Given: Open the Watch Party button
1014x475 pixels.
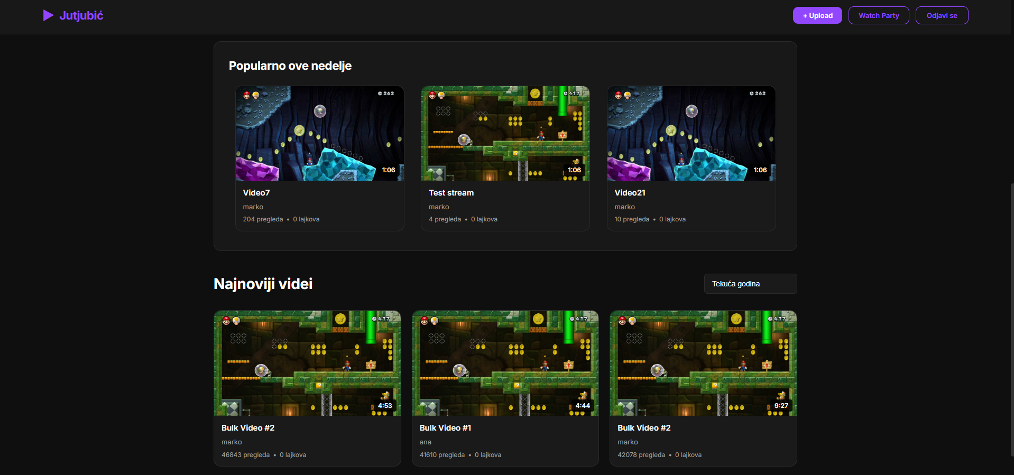Looking at the screenshot, I should (879, 15).
